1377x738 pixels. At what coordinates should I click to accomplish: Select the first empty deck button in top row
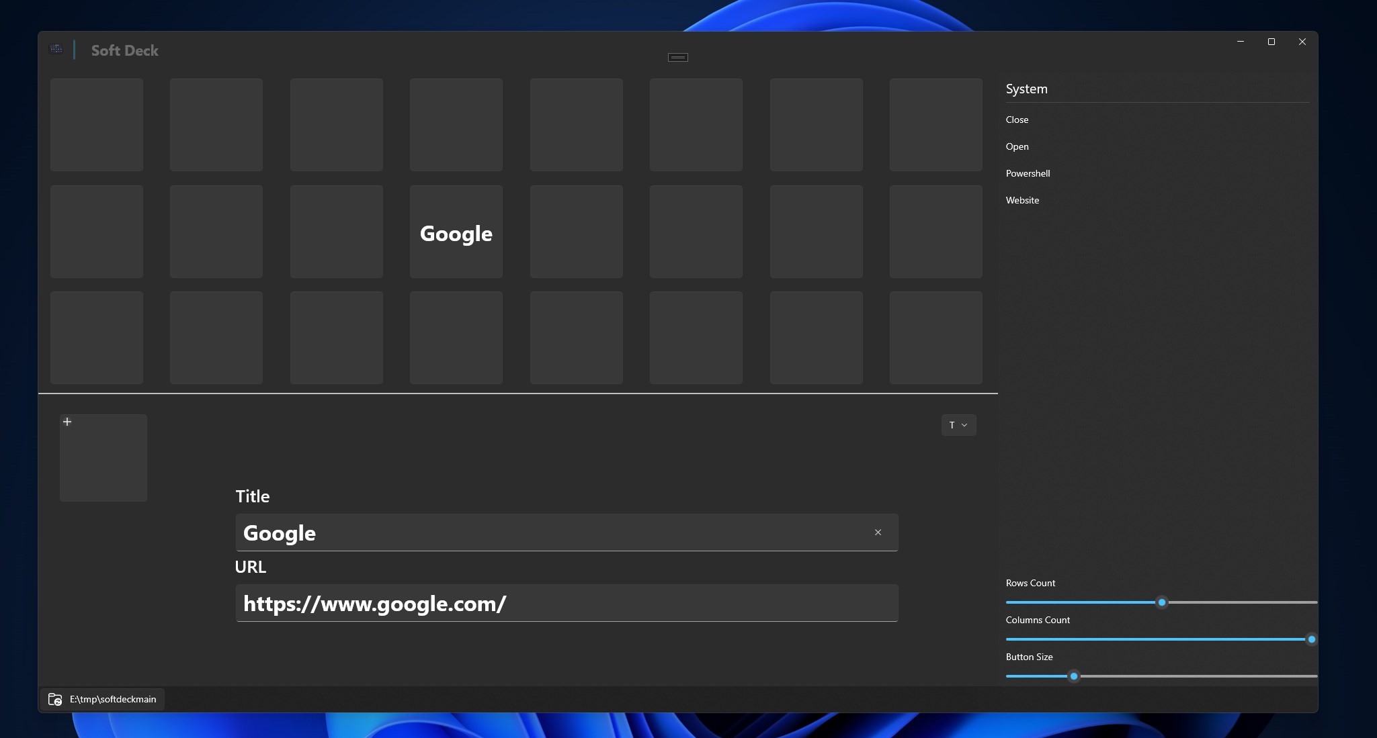(97, 125)
